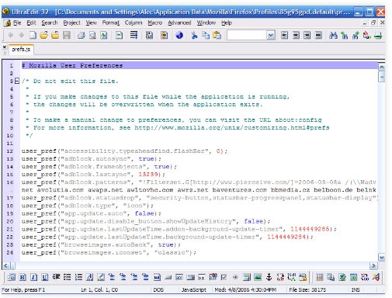Open the Format menu
Image resolution: width=392 pixels, height=298 pixels.
click(111, 23)
